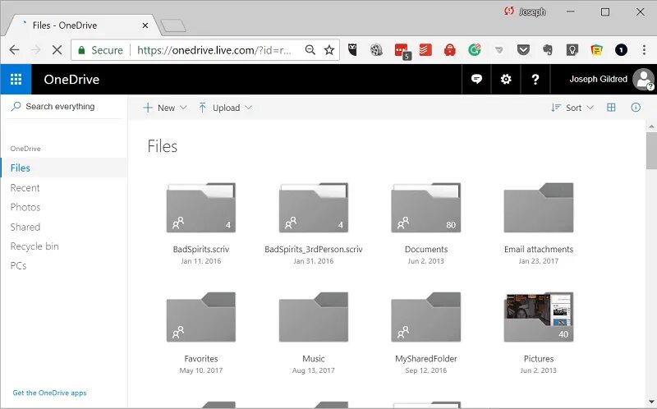The image size is (657, 409).
Task: Open the red extension with badge 5
Action: (402, 51)
